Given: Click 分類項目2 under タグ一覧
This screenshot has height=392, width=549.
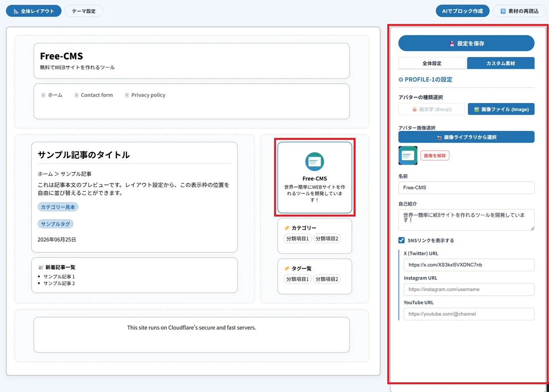Looking at the screenshot, I should pyautogui.click(x=327, y=279).
